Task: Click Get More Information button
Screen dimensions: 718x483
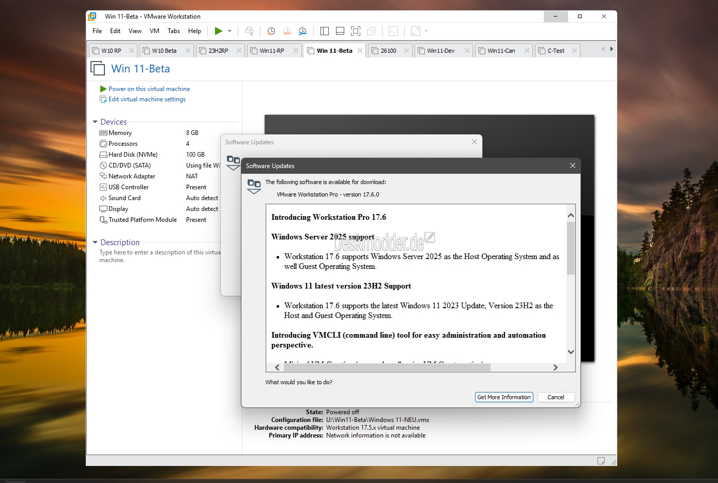Action: [504, 397]
